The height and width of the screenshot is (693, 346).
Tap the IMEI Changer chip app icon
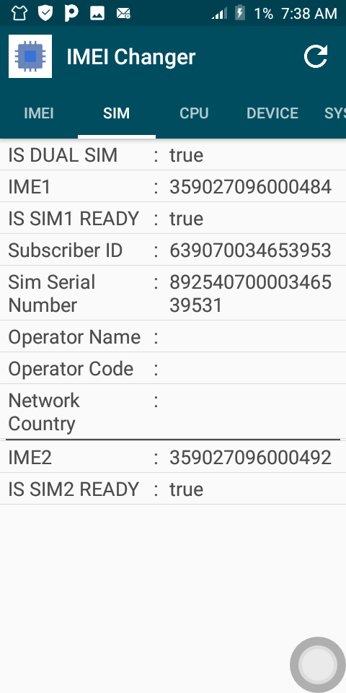point(30,56)
